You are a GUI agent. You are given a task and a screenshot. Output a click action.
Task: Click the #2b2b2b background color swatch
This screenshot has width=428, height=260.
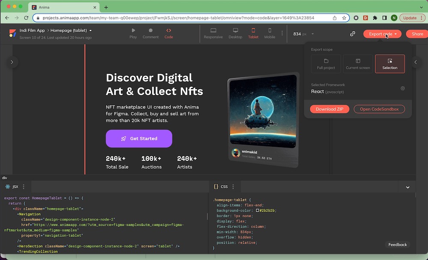coord(258,211)
